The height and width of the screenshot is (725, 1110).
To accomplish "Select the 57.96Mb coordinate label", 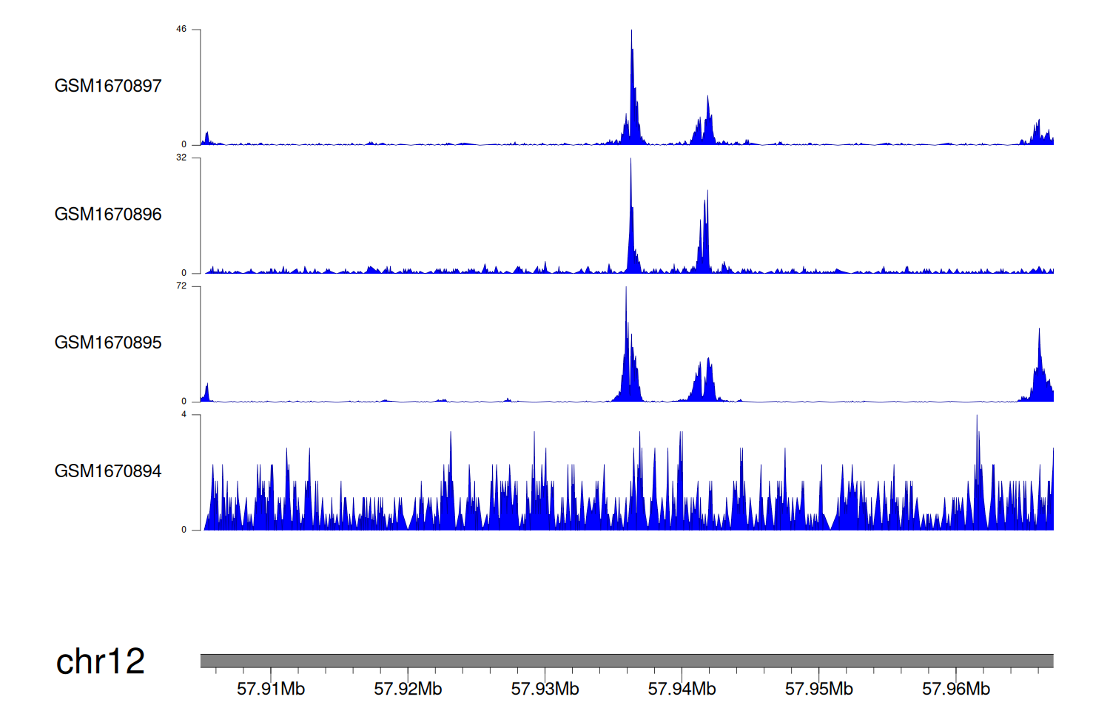I will pyautogui.click(x=955, y=689).
